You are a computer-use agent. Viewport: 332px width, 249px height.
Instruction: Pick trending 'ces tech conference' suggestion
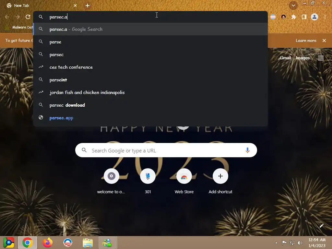pyautogui.click(x=150, y=67)
